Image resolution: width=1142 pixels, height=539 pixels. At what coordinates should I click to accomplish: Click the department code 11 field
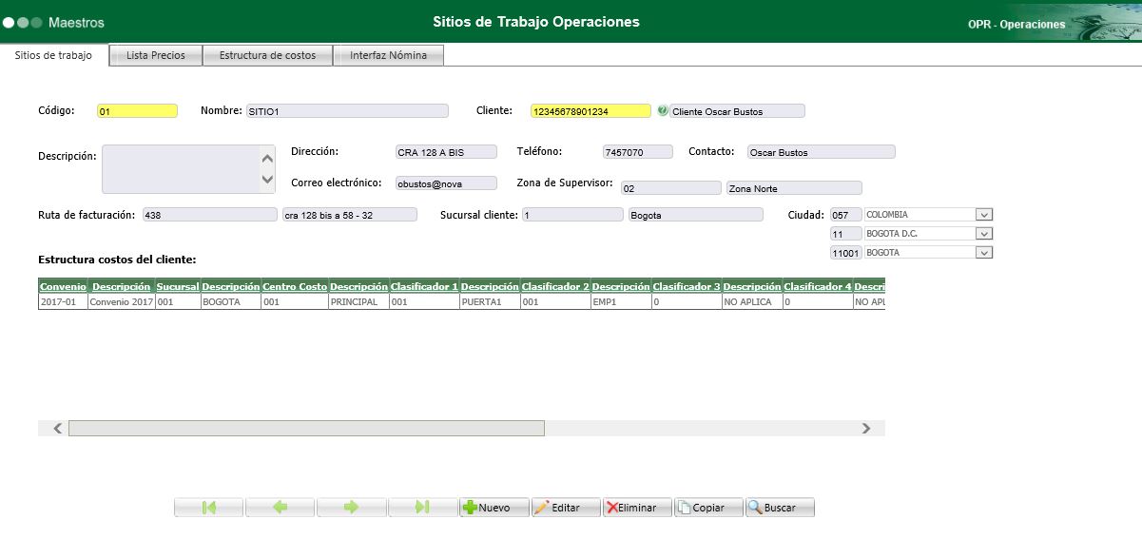pos(846,234)
